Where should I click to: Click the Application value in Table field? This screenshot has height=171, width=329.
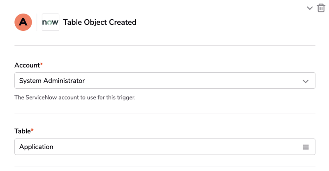pyautogui.click(x=36, y=147)
